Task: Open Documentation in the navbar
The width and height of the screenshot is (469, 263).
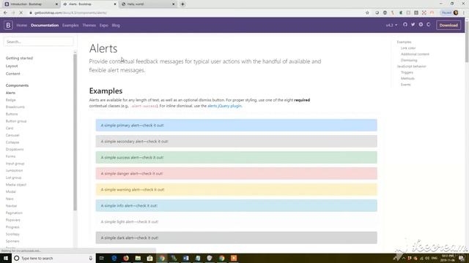Action: pyautogui.click(x=45, y=26)
